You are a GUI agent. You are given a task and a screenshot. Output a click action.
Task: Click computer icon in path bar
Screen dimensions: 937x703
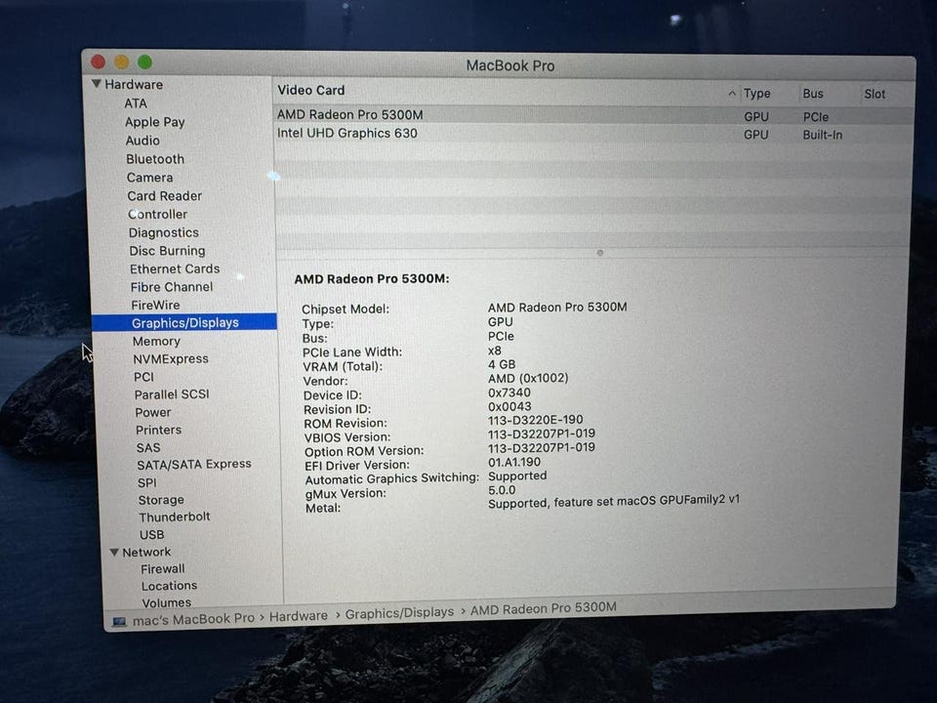pos(119,622)
